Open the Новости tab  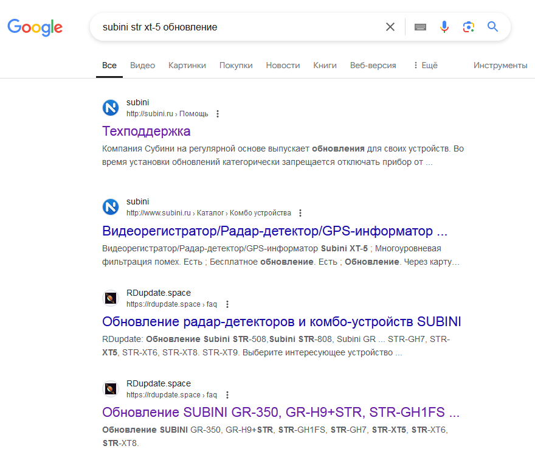283,65
